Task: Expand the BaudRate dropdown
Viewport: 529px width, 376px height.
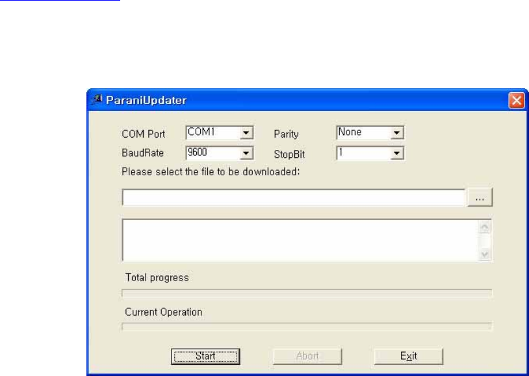Action: click(x=246, y=153)
